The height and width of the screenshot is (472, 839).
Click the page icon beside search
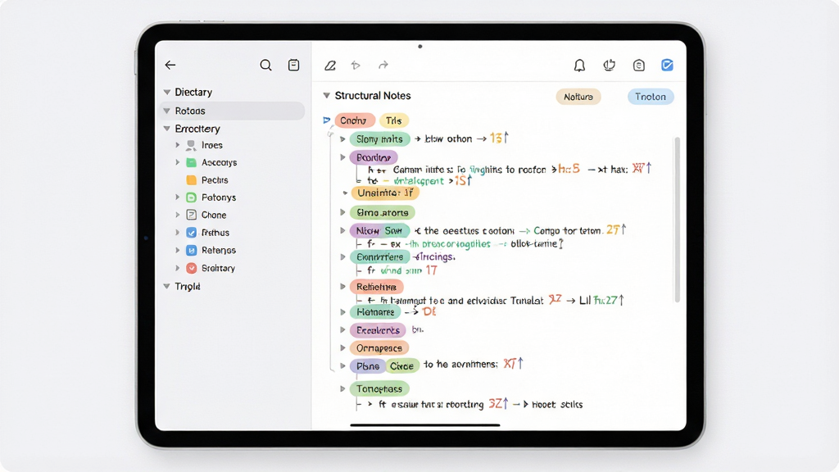[x=294, y=66]
